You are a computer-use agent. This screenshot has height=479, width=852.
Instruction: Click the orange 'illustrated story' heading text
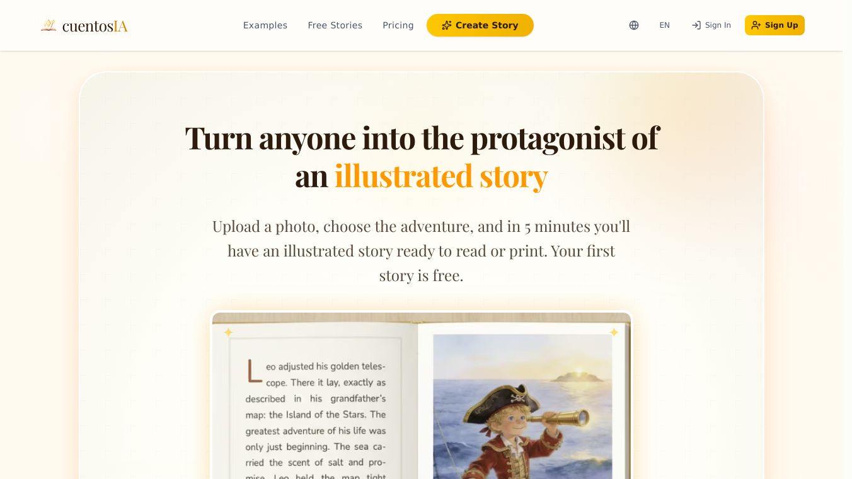[x=441, y=176]
